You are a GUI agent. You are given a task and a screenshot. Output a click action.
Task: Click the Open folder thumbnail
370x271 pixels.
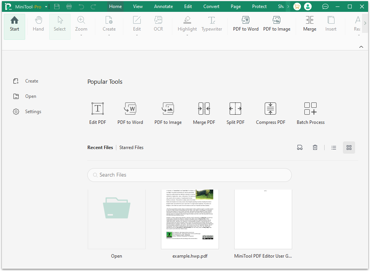click(117, 219)
